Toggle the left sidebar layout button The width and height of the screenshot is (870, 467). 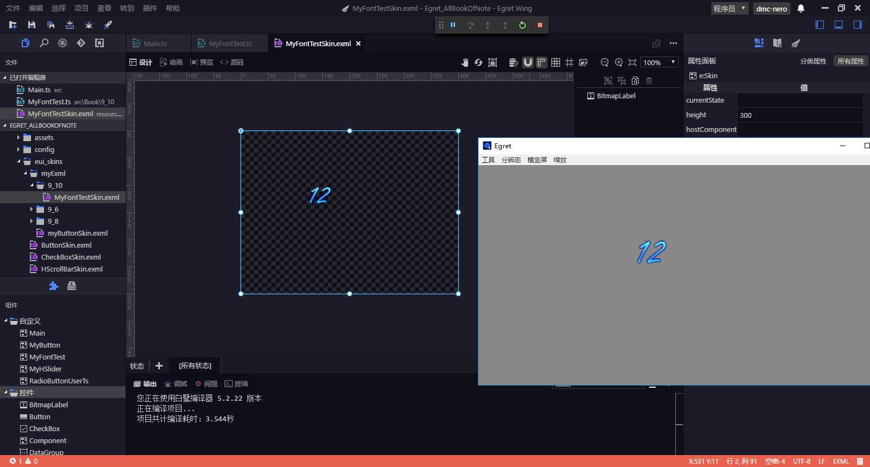[x=820, y=25]
